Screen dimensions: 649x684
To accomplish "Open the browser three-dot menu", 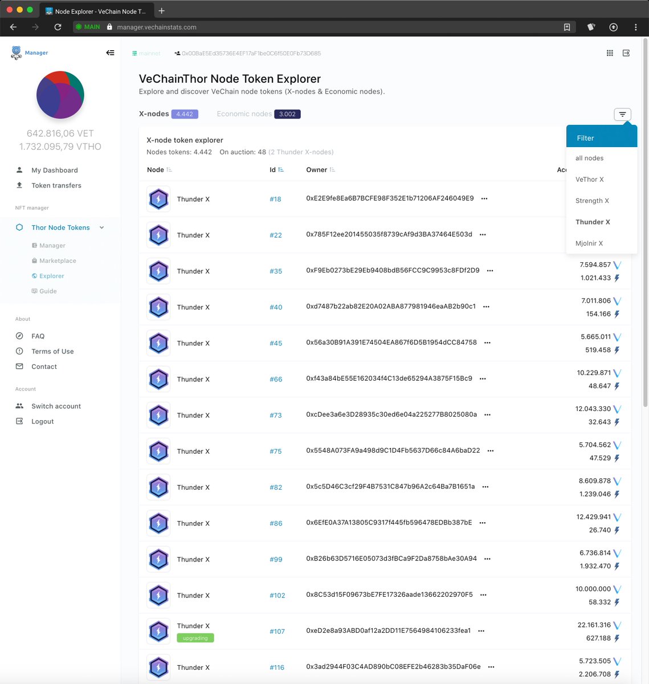I will (635, 27).
